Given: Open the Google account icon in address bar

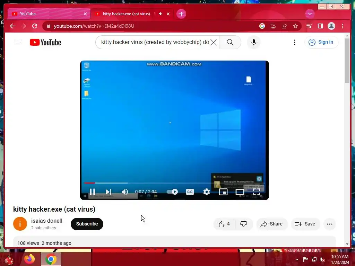Looking at the screenshot, I should (x=262, y=26).
